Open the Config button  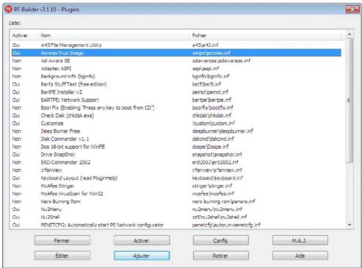[221, 240]
